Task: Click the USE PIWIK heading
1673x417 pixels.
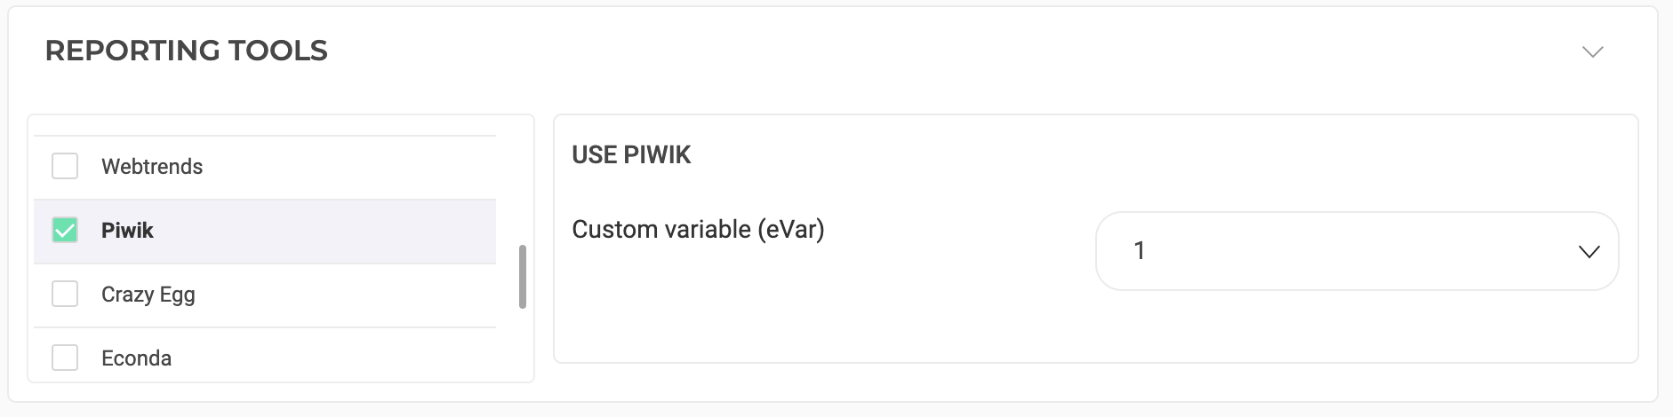Action: click(631, 155)
